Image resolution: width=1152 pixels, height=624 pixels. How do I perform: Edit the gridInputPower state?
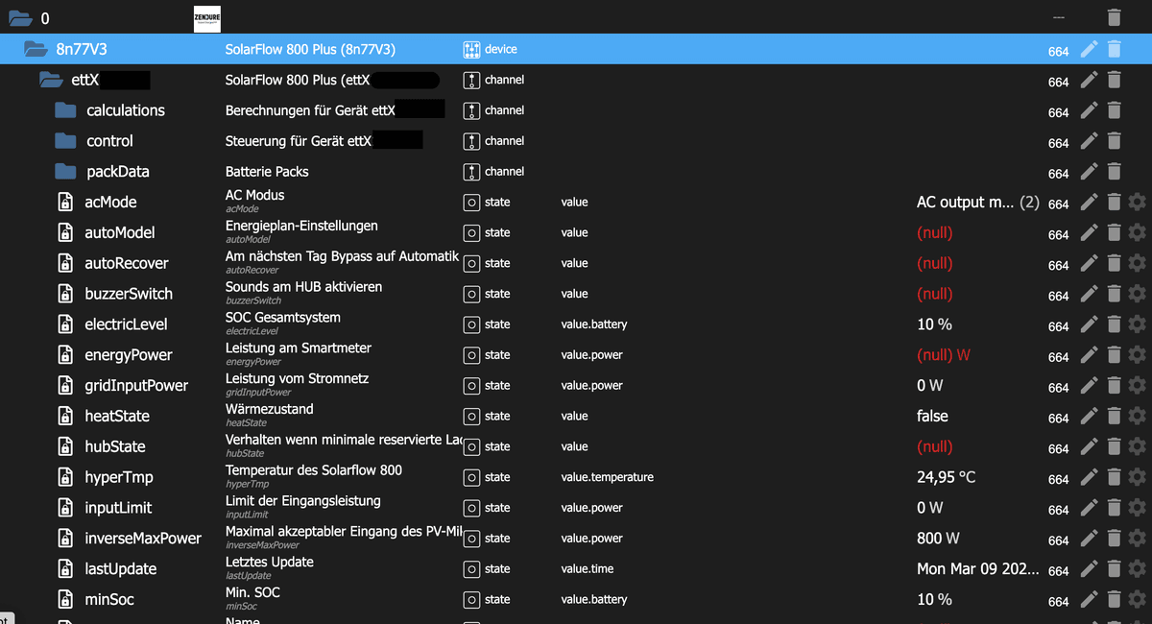[1089, 386]
